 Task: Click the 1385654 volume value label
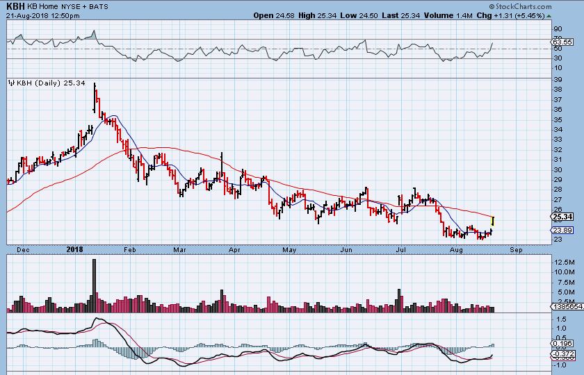point(567,306)
